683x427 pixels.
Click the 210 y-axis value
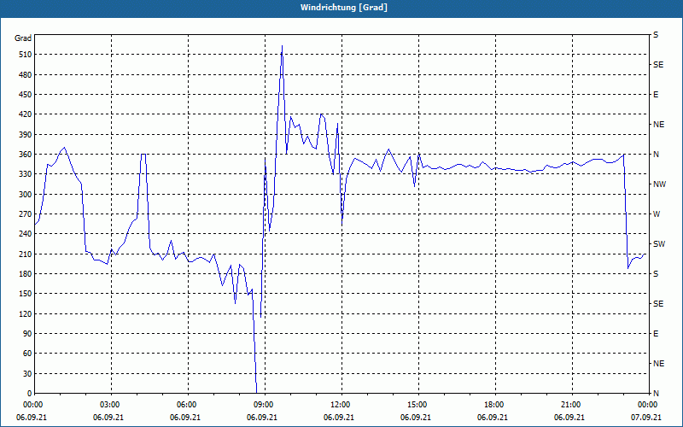click(26, 254)
